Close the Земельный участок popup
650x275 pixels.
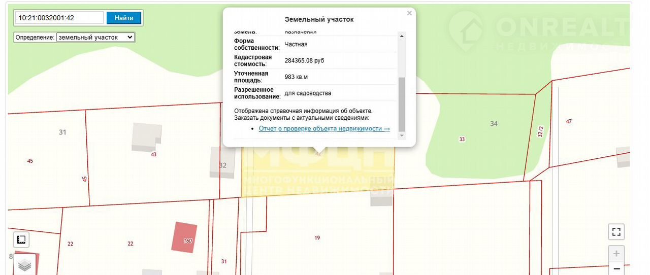(x=409, y=13)
